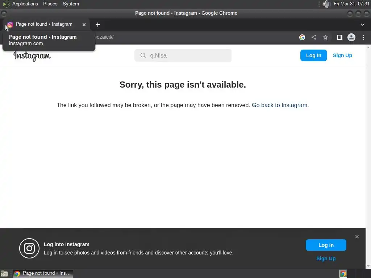Screen dimensions: 371x278
Task: Share this page via the share icon
Action: [314, 37]
